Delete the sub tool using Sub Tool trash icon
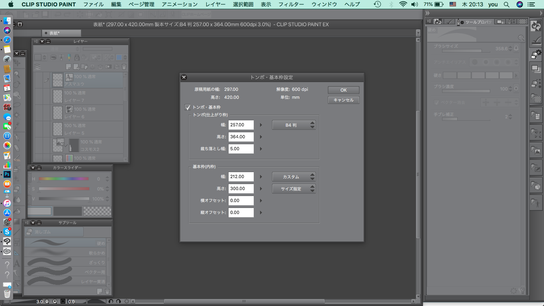Screen dimensions: 544x306 pyautogui.click(x=107, y=292)
